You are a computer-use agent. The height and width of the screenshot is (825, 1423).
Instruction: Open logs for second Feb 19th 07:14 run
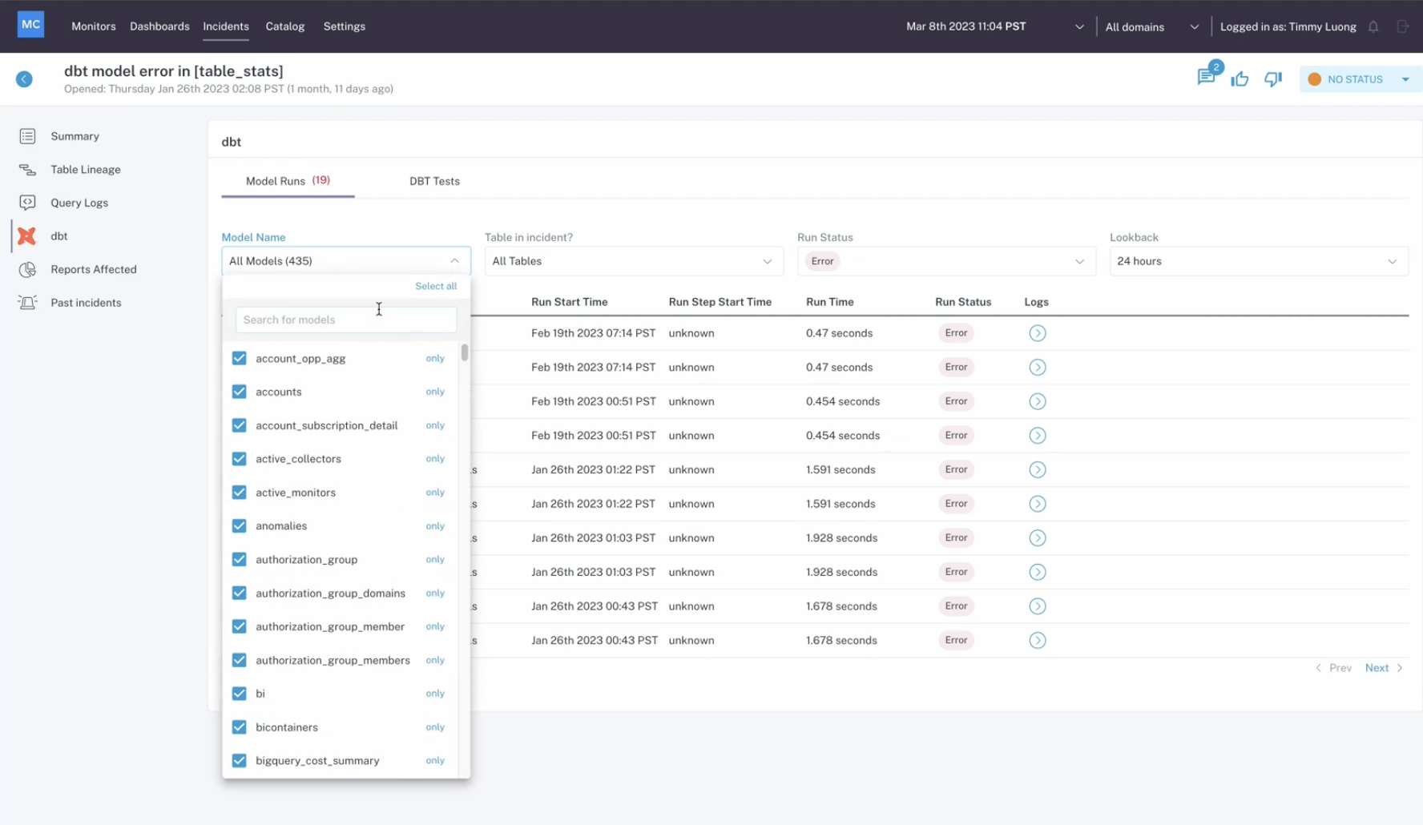coord(1037,368)
